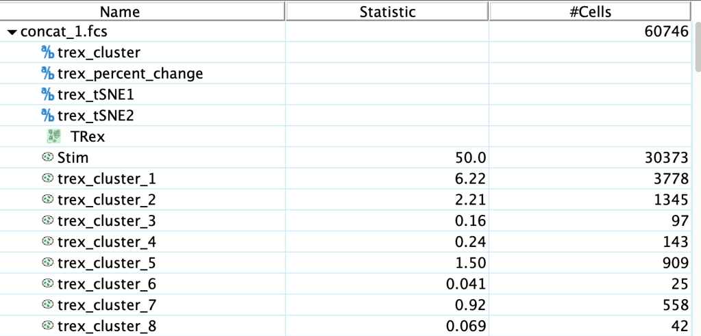Screen dimensions: 701x336
Task: Select the trex_cluster_7 population row
Action: 106,305
